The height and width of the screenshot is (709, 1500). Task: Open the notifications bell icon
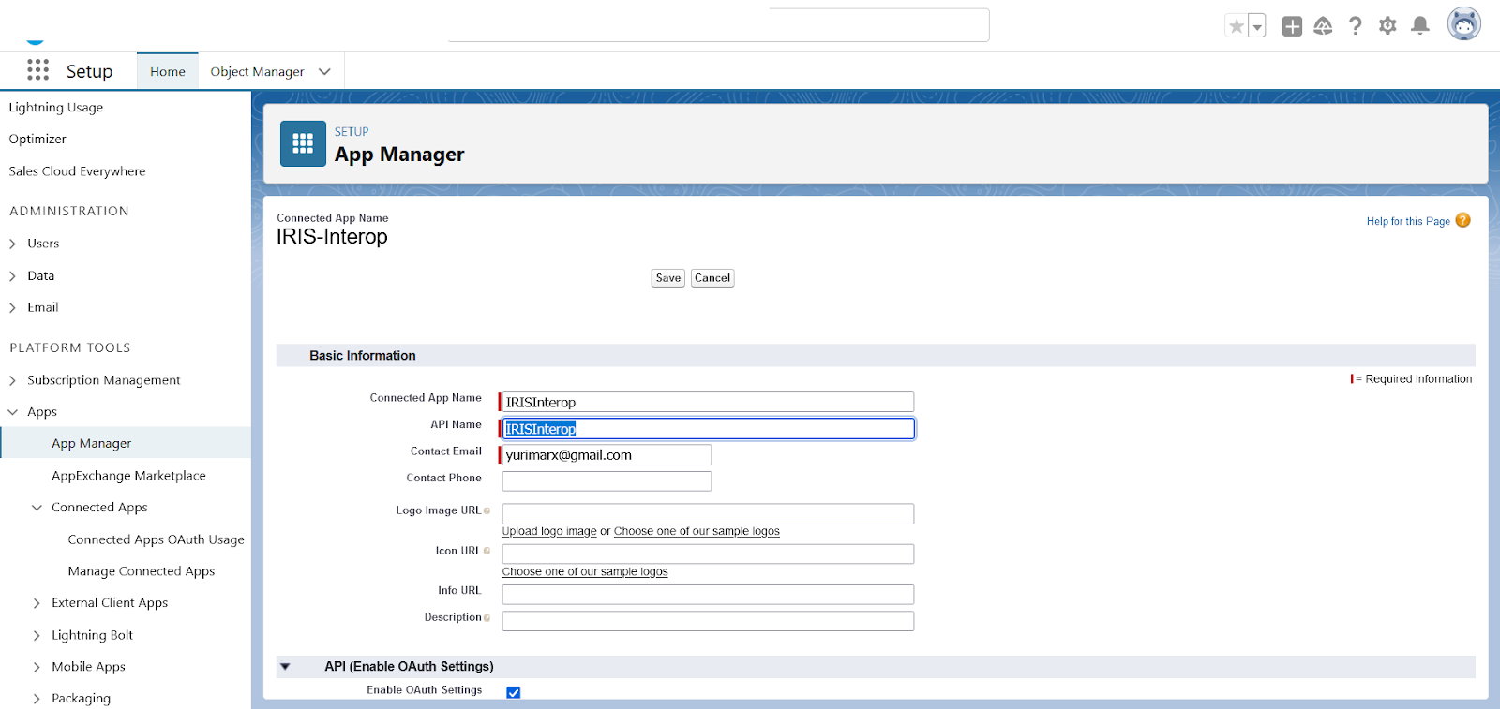1420,26
